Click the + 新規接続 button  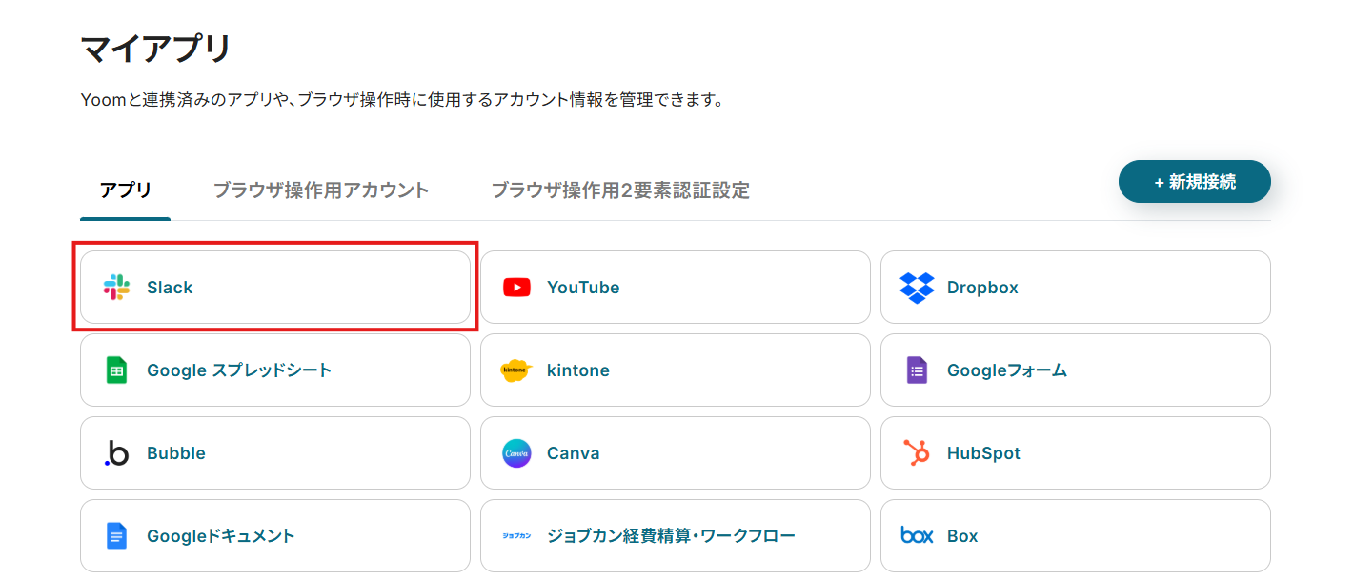coord(1195,182)
